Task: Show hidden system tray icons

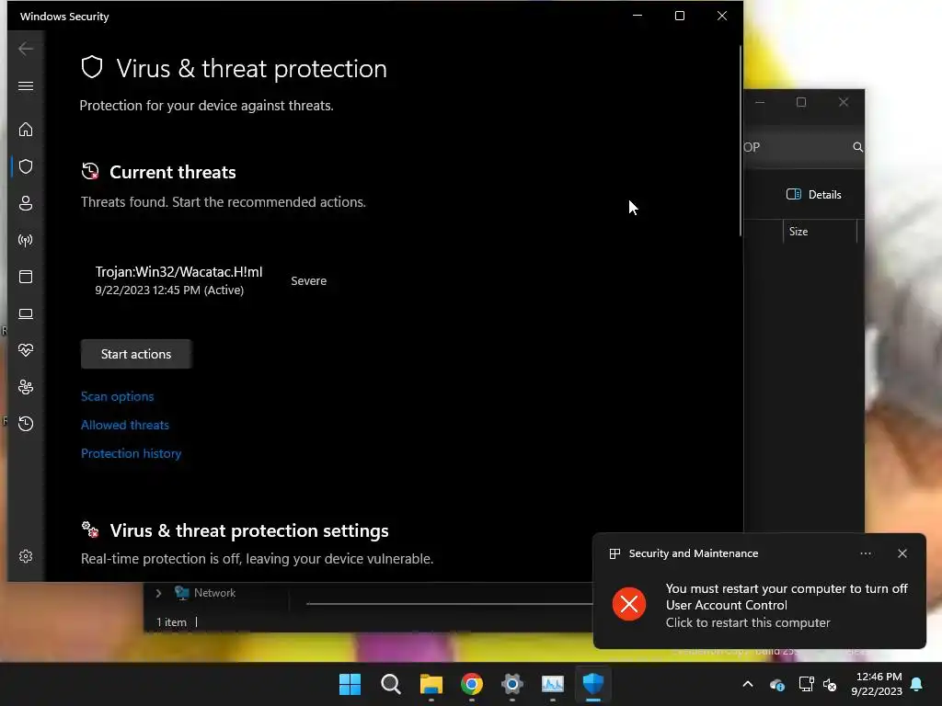Action: [x=748, y=684]
